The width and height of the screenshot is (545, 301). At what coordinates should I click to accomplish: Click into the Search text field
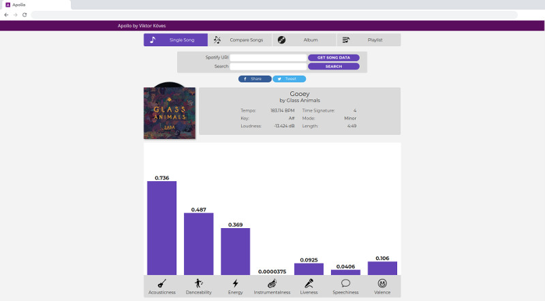[x=268, y=67]
